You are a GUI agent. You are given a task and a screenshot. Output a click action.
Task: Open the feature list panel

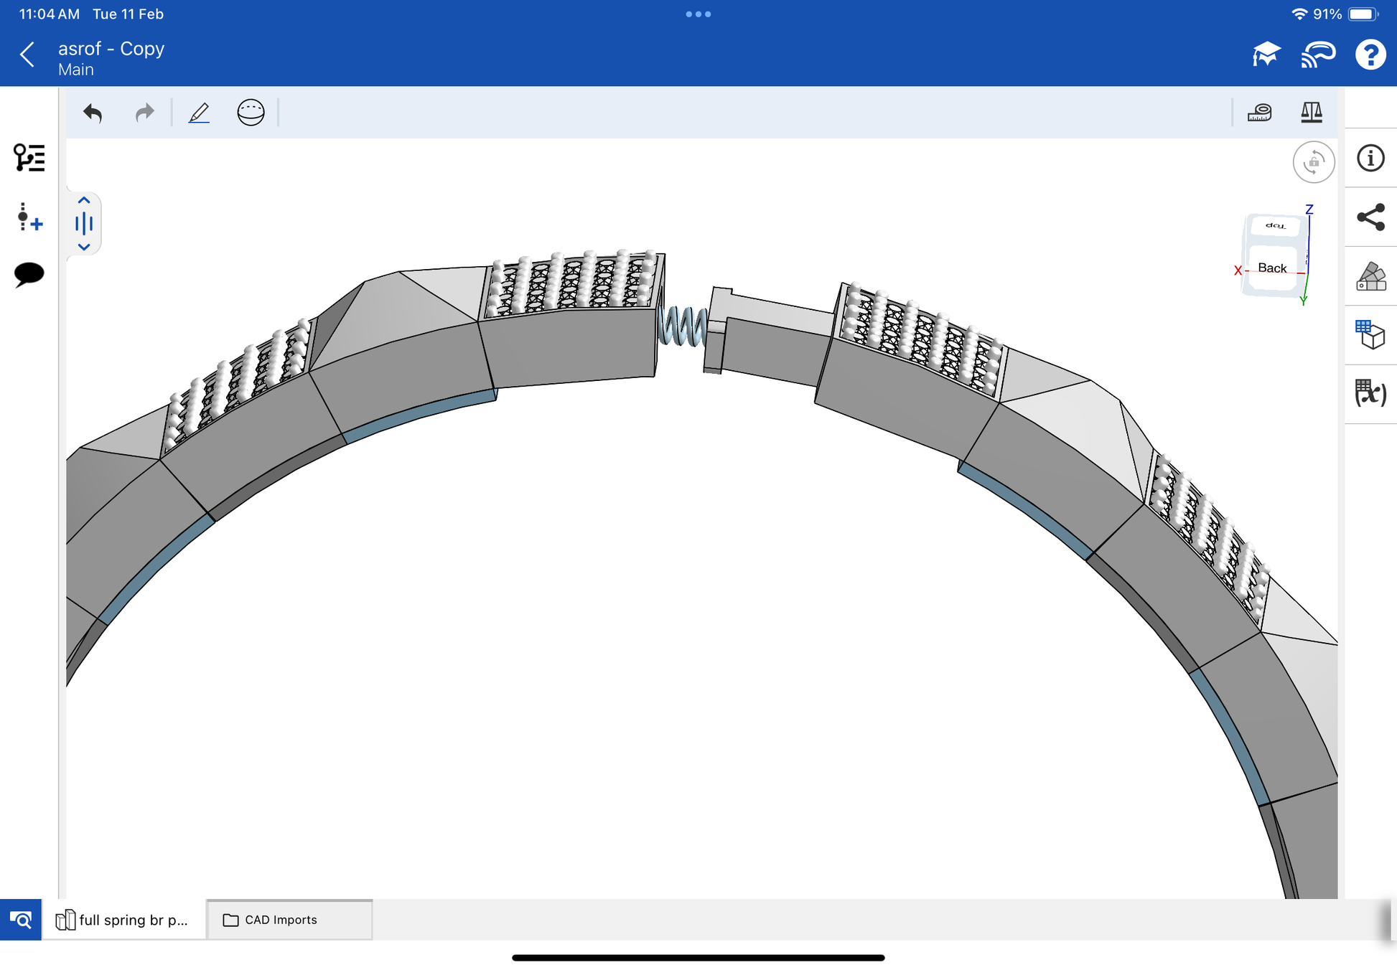[x=29, y=158]
